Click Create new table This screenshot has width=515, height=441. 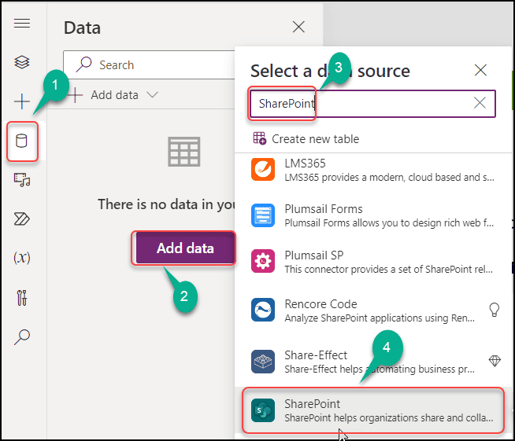point(306,138)
